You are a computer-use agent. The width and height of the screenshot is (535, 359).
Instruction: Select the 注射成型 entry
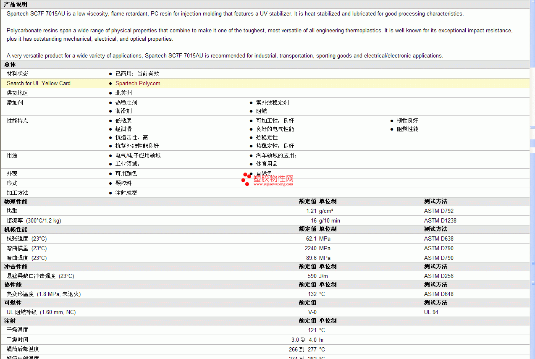pyautogui.click(x=126, y=193)
